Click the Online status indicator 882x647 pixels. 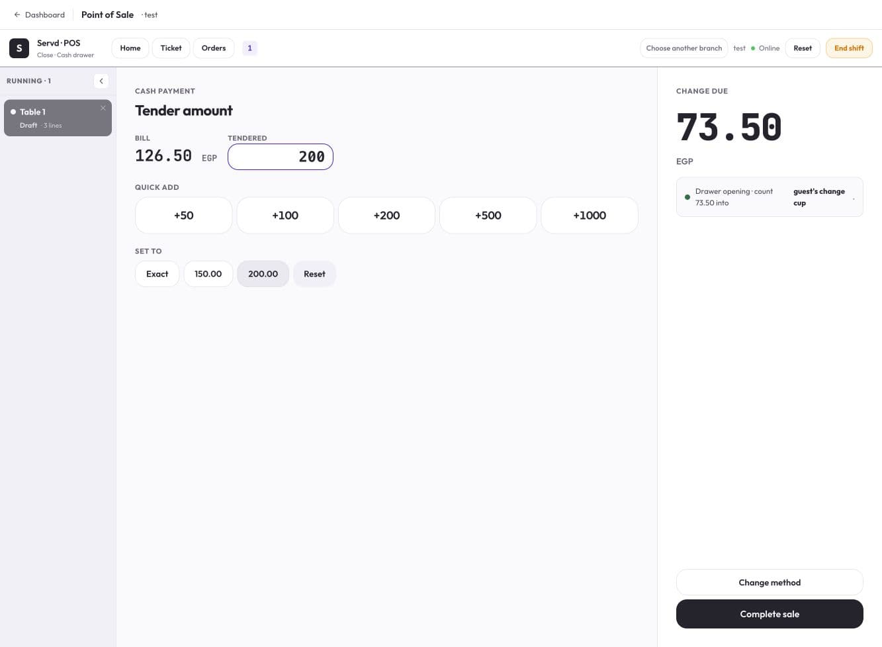click(x=766, y=48)
